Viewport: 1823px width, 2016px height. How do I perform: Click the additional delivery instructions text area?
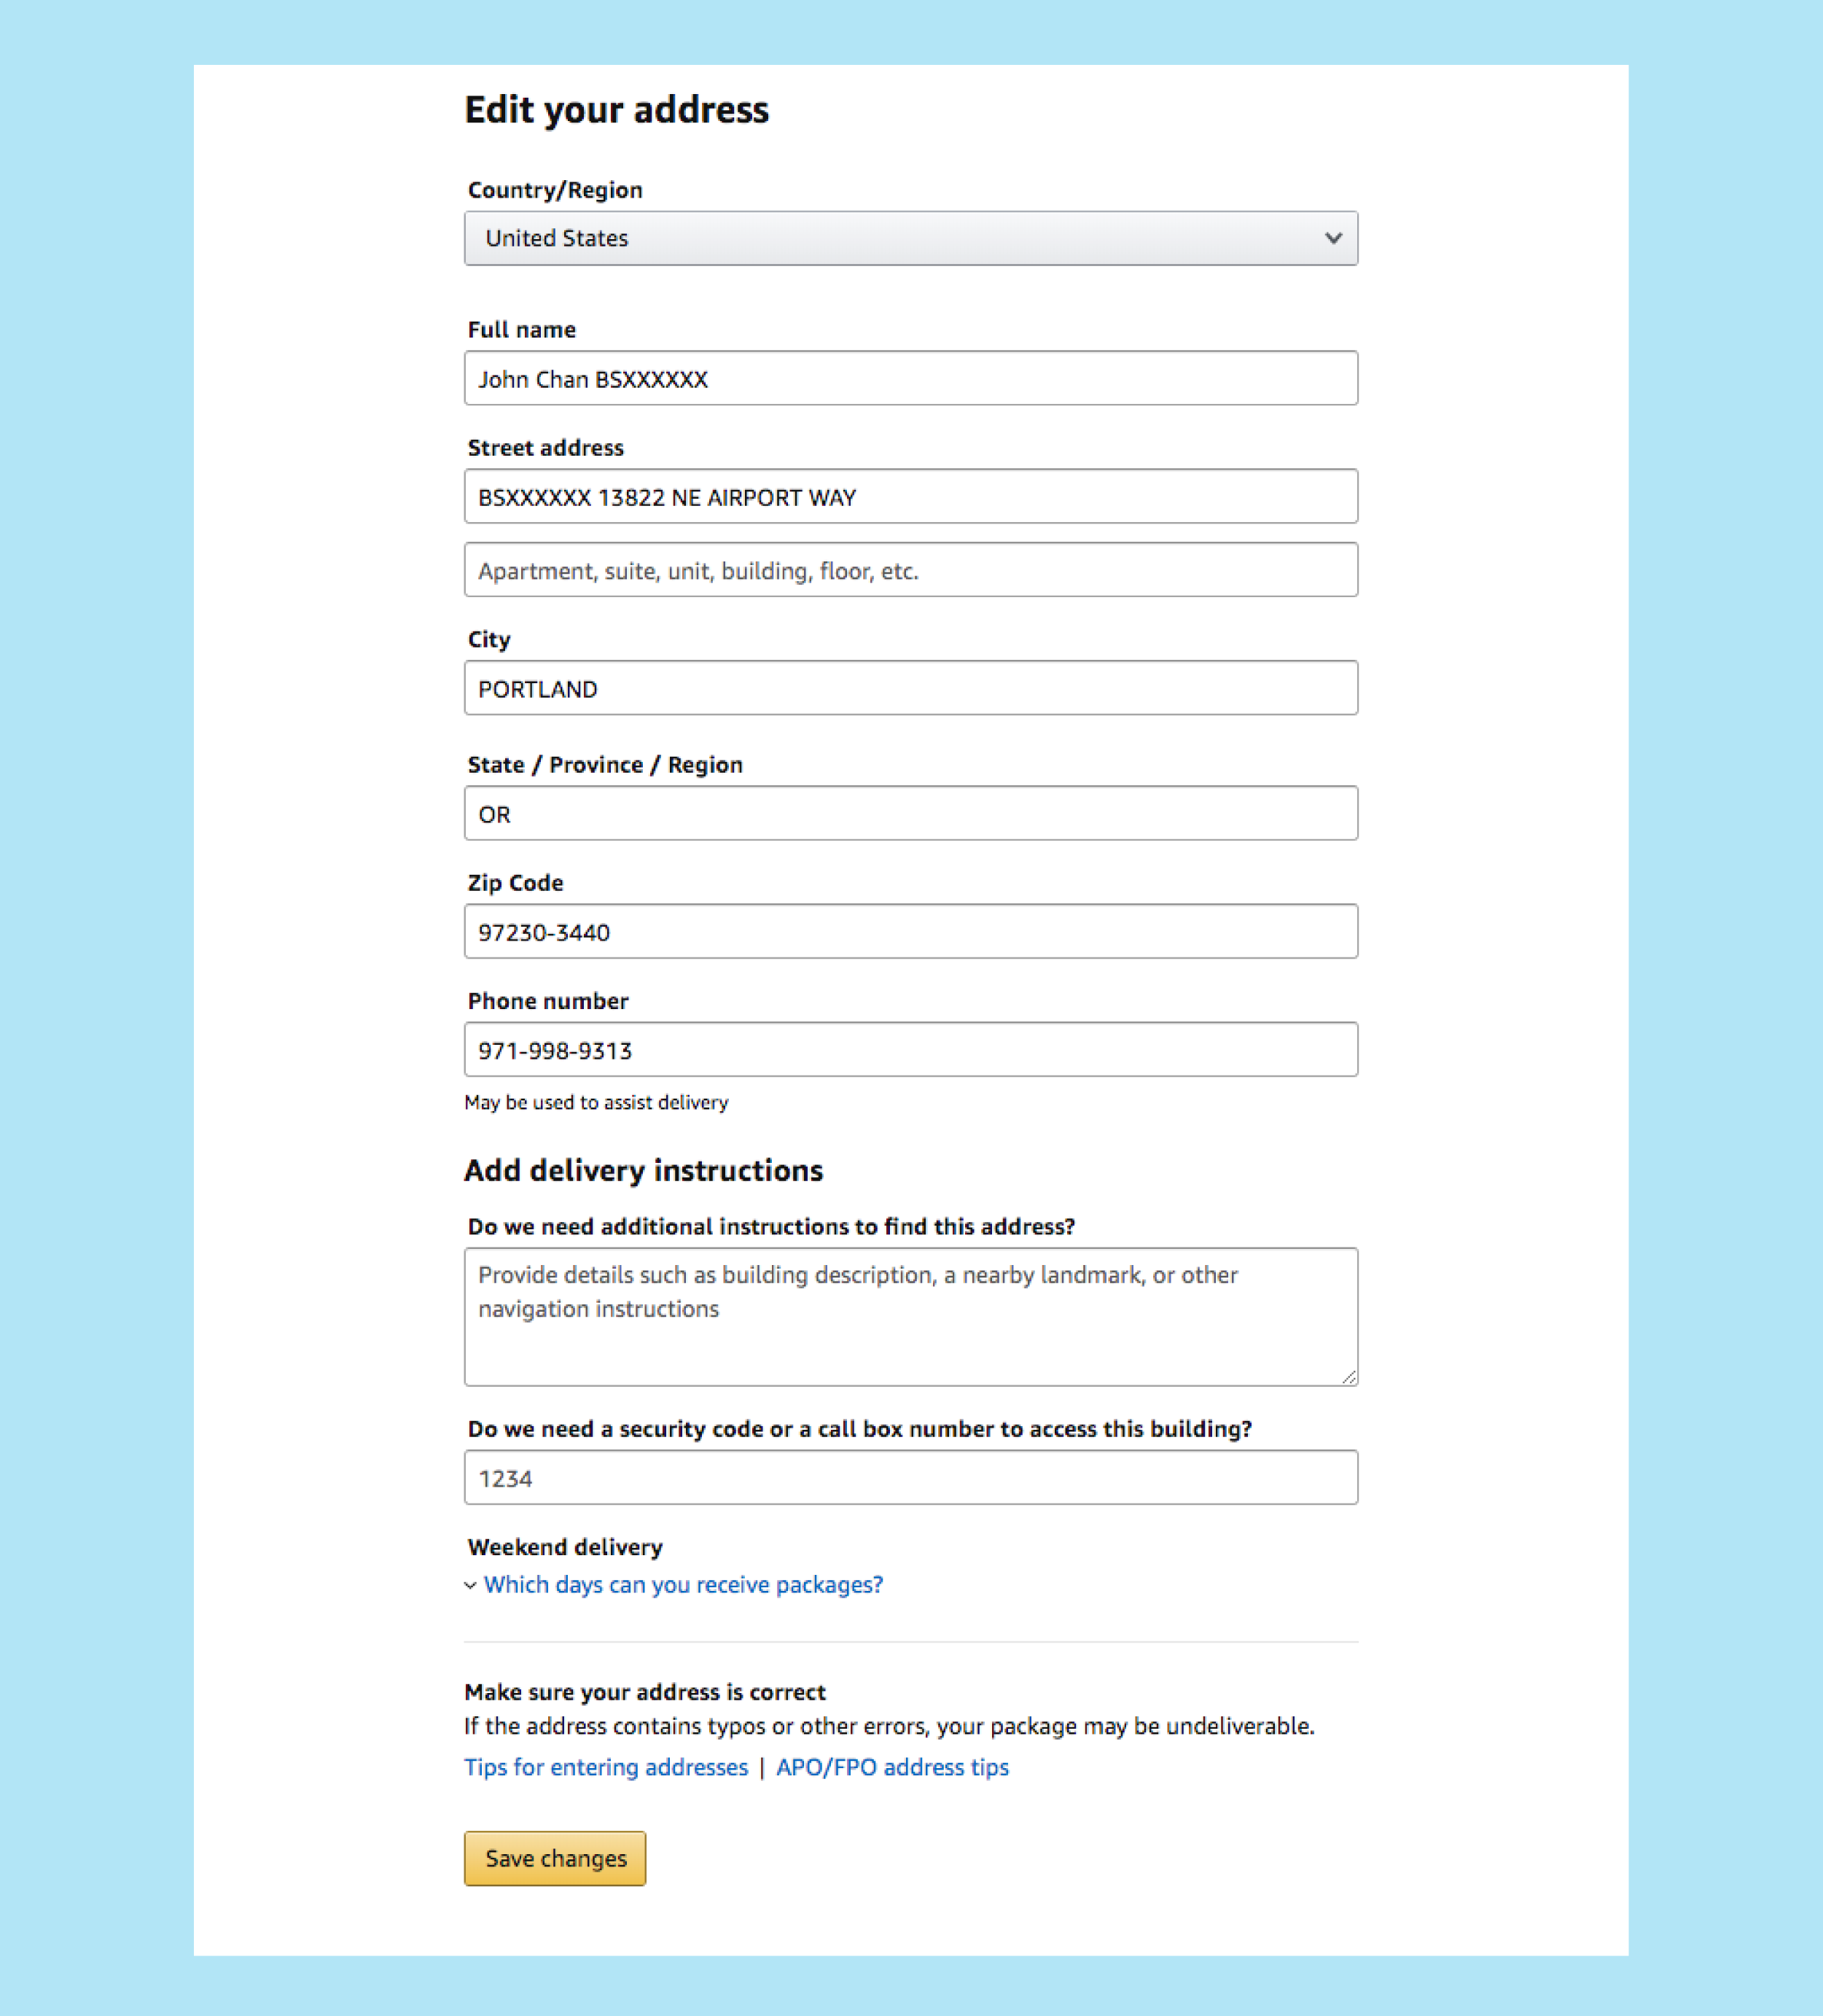click(x=910, y=1316)
